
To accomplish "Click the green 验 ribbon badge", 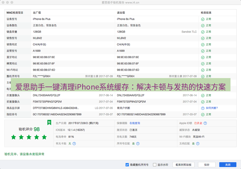I will point(49,122).
